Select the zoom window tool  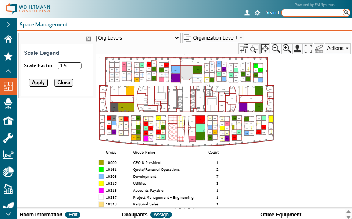[x=254, y=49]
